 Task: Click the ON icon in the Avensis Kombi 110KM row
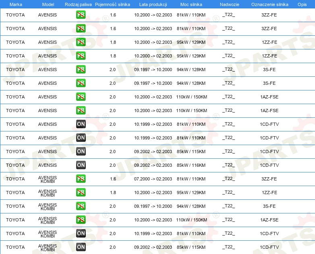click(81, 234)
